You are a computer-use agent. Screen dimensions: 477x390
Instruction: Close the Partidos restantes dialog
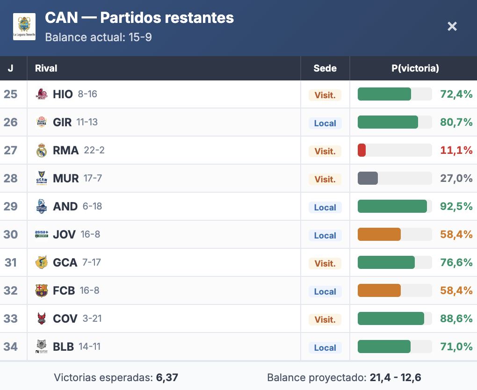(x=452, y=26)
